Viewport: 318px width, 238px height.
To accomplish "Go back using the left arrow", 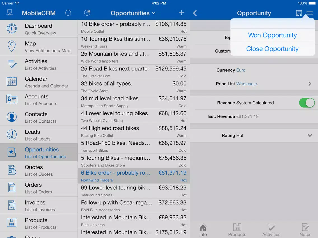I will 195,13.
